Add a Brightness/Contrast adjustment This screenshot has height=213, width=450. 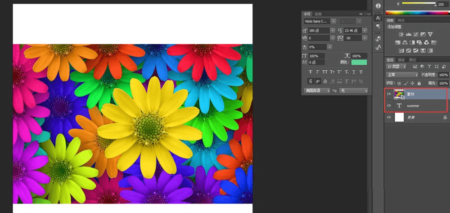pyautogui.click(x=401, y=34)
